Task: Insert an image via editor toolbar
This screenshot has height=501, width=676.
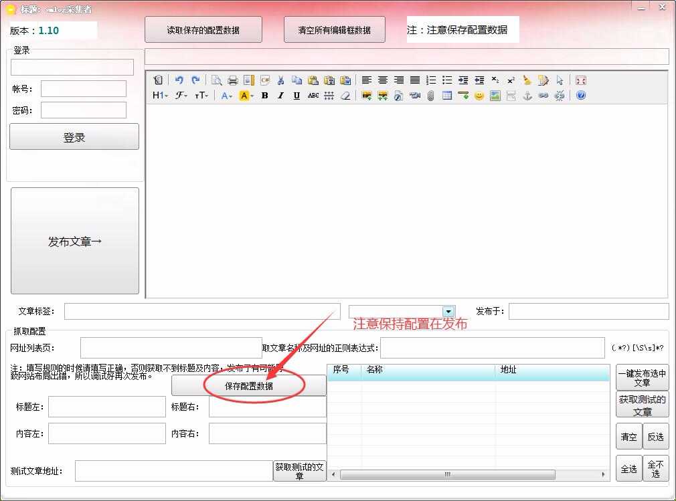Action: tap(367, 95)
